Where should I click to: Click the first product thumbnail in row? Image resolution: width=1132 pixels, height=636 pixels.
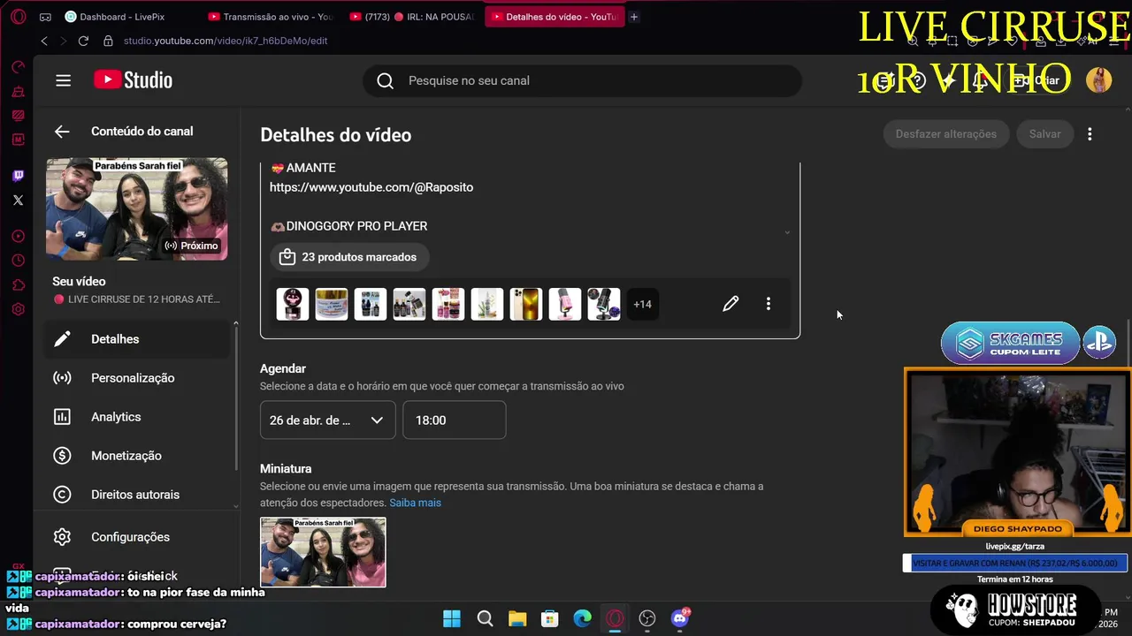pos(293,304)
